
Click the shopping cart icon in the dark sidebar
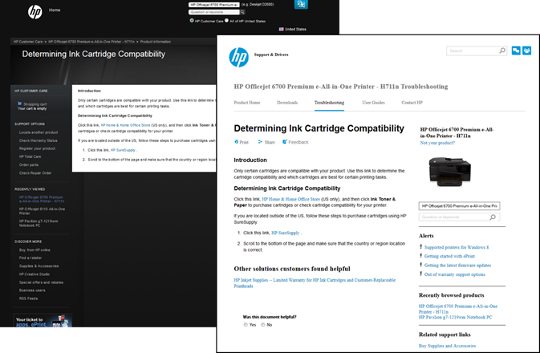pos(19,103)
